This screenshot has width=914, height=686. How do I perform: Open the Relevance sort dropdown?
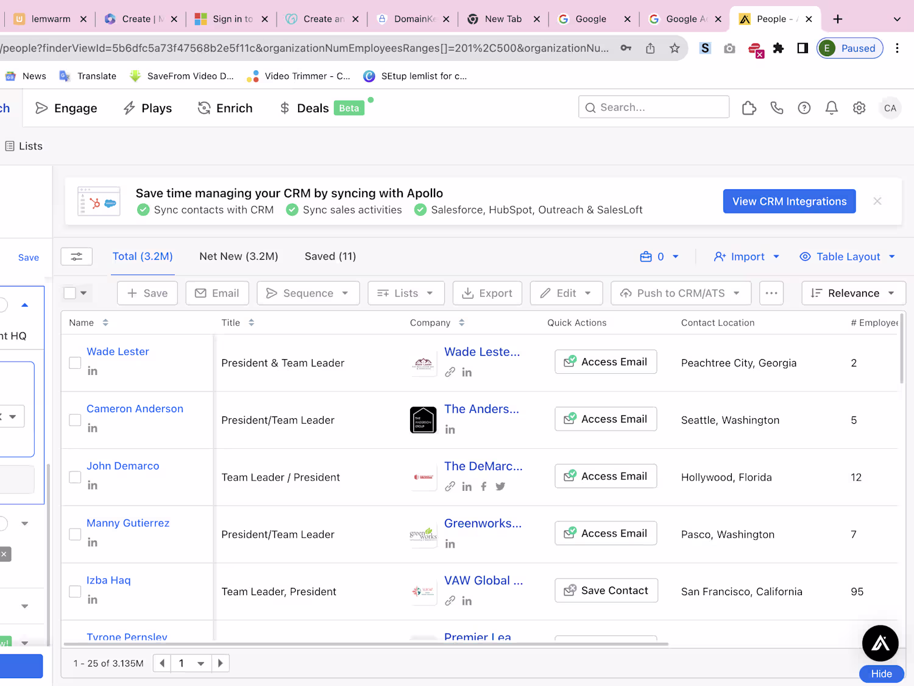(854, 293)
